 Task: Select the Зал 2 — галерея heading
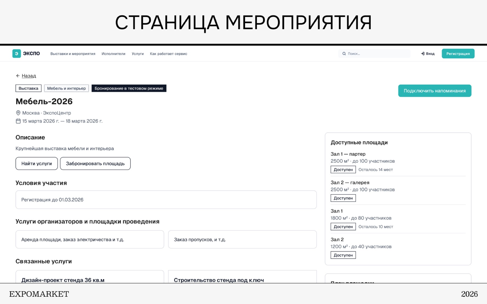point(350,183)
